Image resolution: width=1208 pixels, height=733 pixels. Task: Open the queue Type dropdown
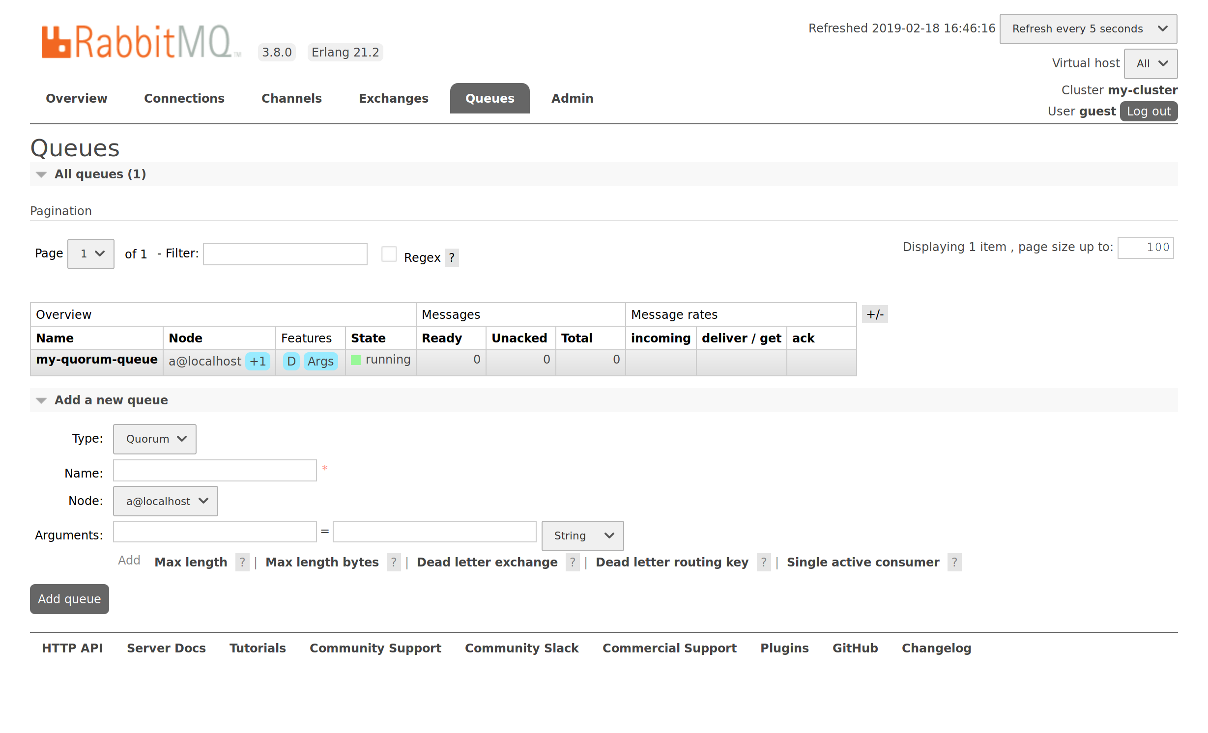click(x=154, y=439)
